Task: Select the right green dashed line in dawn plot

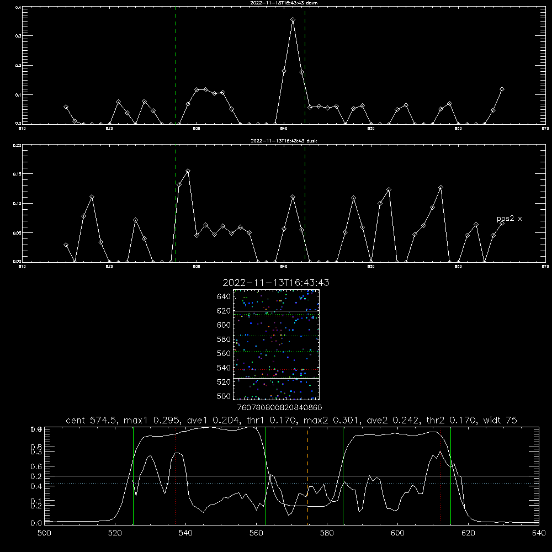Action: point(305,65)
